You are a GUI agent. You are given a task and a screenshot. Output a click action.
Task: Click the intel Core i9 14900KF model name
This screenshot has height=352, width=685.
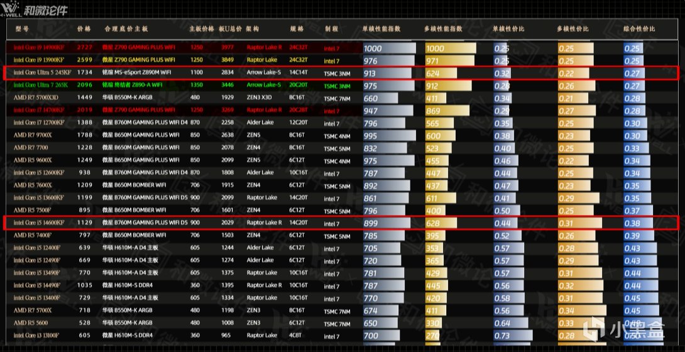tap(39, 47)
